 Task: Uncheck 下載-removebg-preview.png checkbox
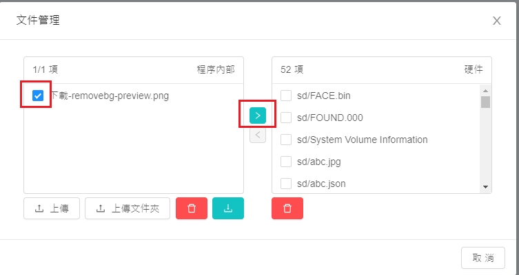click(38, 96)
